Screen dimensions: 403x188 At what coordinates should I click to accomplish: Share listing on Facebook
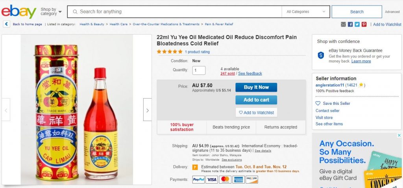350,24
